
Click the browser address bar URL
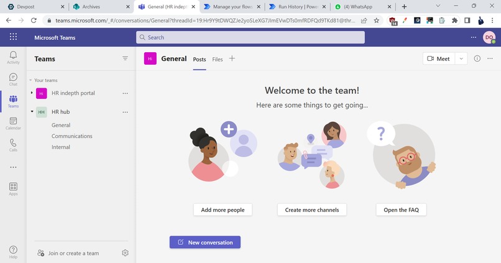205,21
